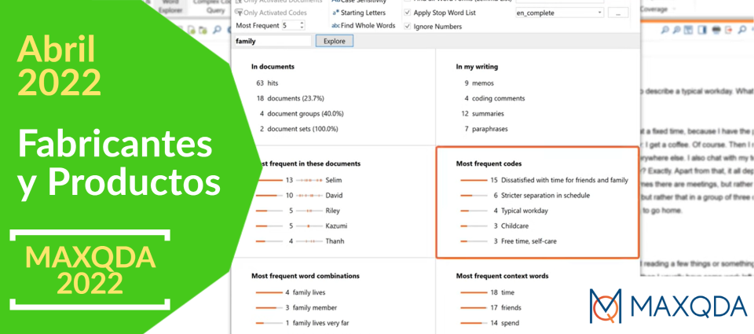Select the Free time, self-care code
The image size is (754, 334).
pos(508,241)
